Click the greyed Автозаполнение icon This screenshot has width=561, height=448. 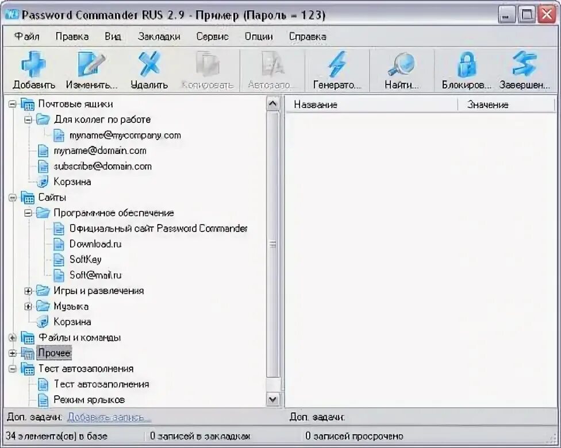272,64
